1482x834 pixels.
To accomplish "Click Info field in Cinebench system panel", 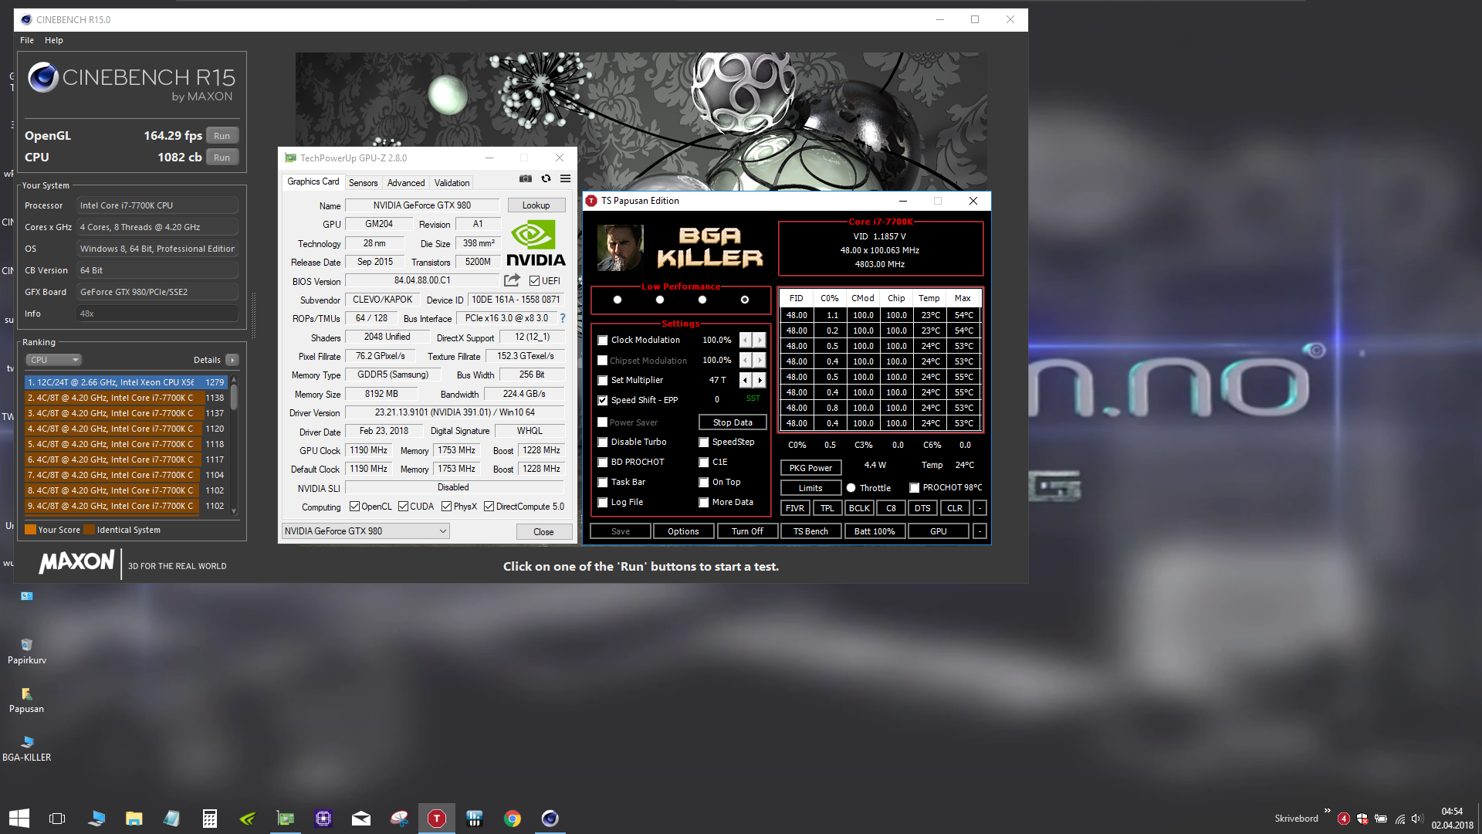I will 157,314.
